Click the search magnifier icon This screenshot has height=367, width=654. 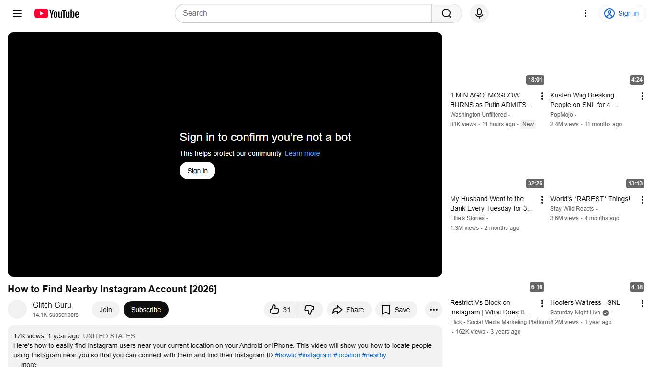[446, 13]
